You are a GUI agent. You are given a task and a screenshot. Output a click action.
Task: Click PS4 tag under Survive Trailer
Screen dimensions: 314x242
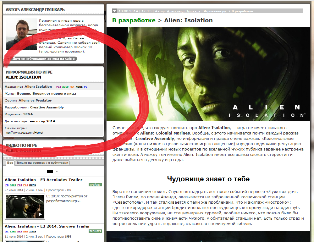25,231
